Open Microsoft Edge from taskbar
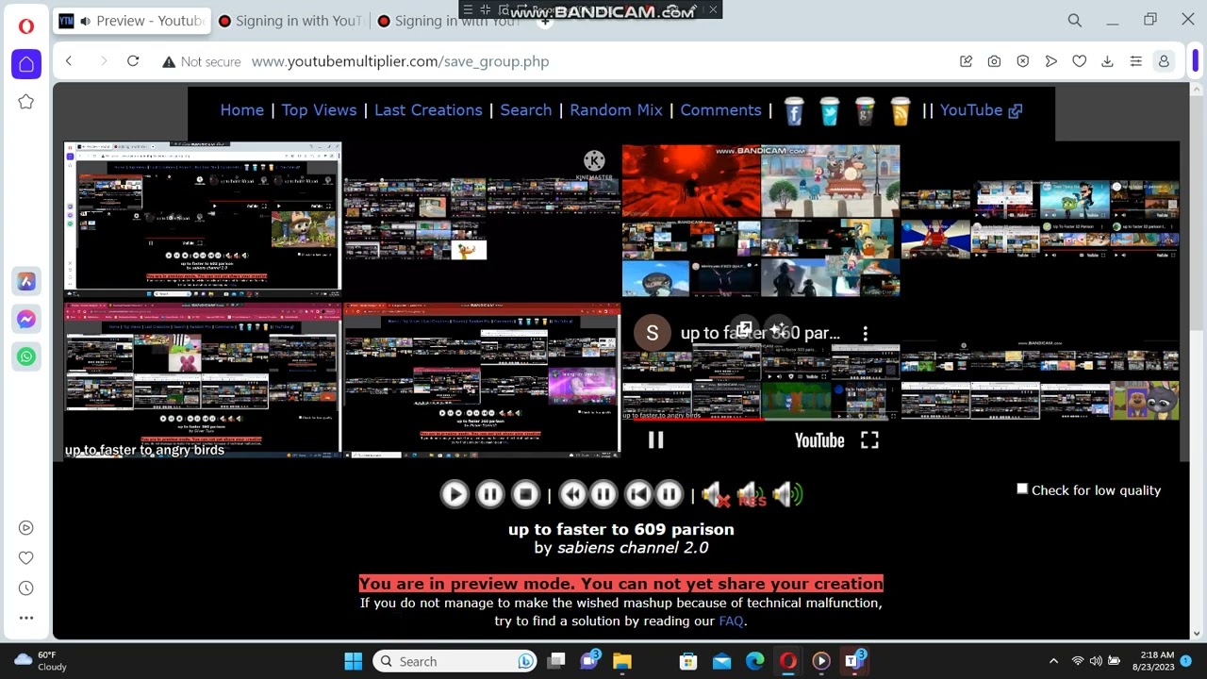 tap(755, 661)
